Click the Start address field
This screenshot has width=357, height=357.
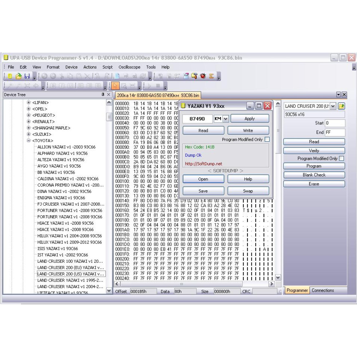click(x=335, y=123)
